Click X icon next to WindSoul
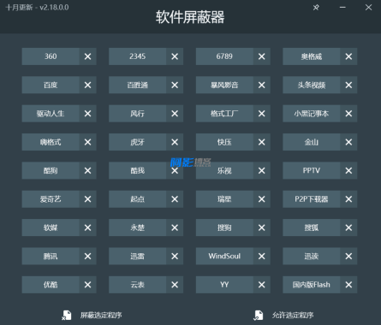This screenshot has height=325, width=381. [x=261, y=256]
